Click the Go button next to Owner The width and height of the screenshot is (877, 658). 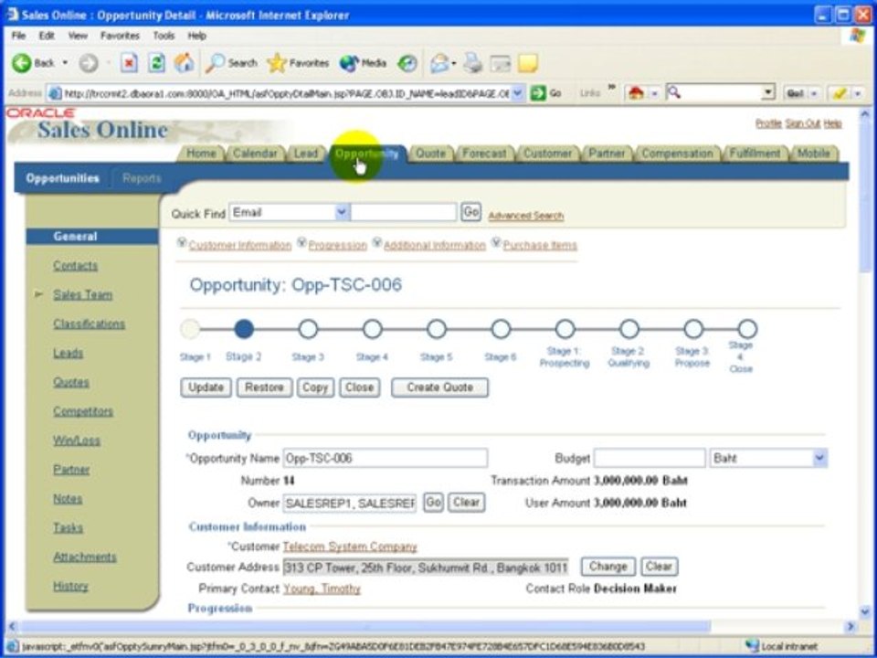[433, 503]
